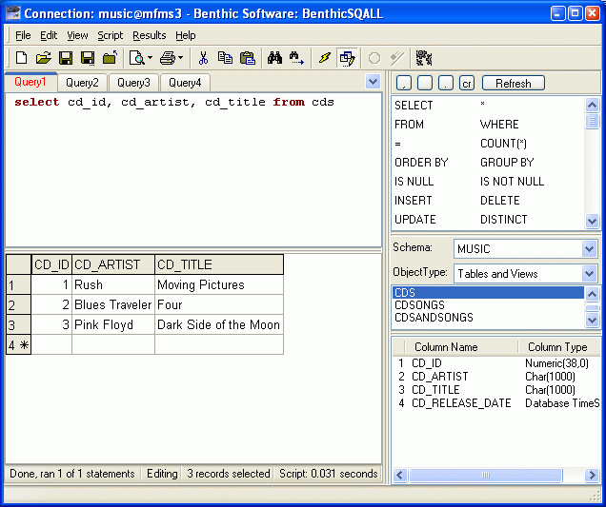Select the CD_ARTIST column row
The image size is (606, 507).
(496, 376)
